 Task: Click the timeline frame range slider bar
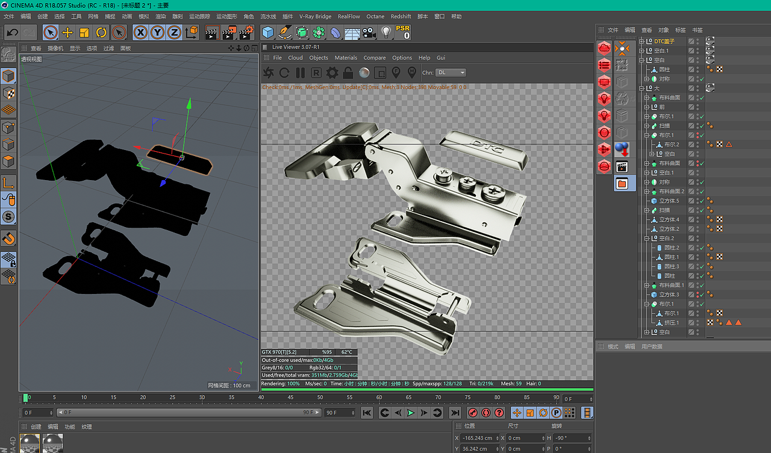click(190, 413)
